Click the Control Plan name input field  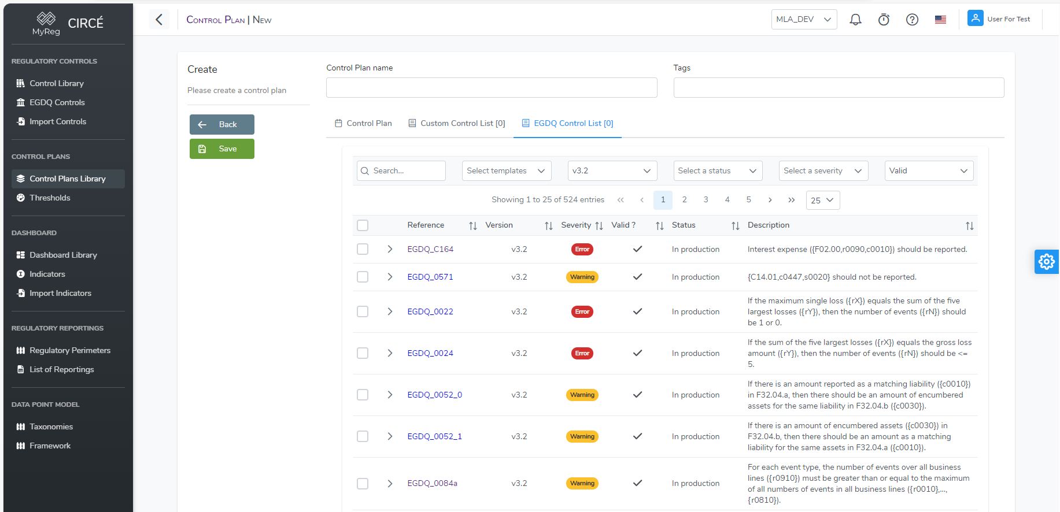tap(492, 88)
